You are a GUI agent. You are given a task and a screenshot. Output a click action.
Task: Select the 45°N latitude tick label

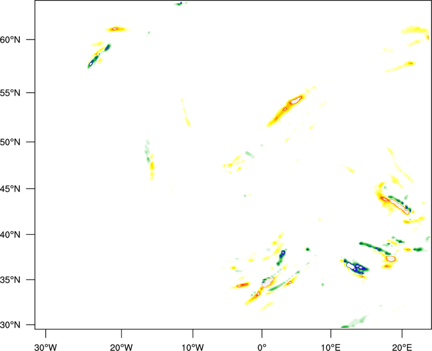[10, 189]
